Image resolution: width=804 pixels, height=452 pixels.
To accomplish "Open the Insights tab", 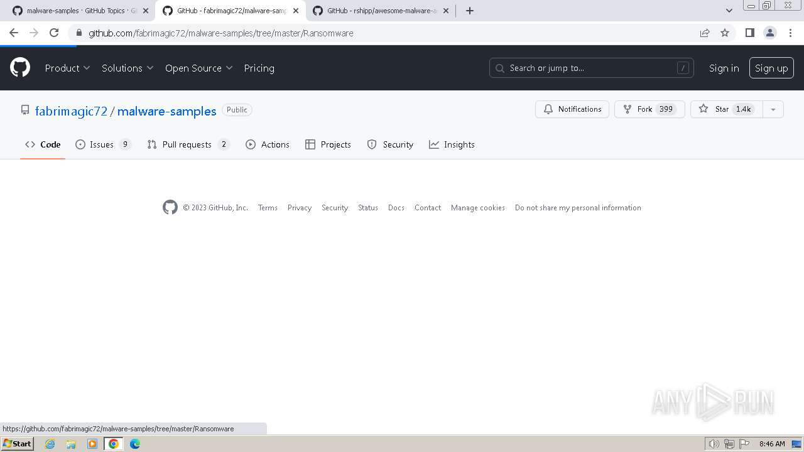I will [452, 144].
